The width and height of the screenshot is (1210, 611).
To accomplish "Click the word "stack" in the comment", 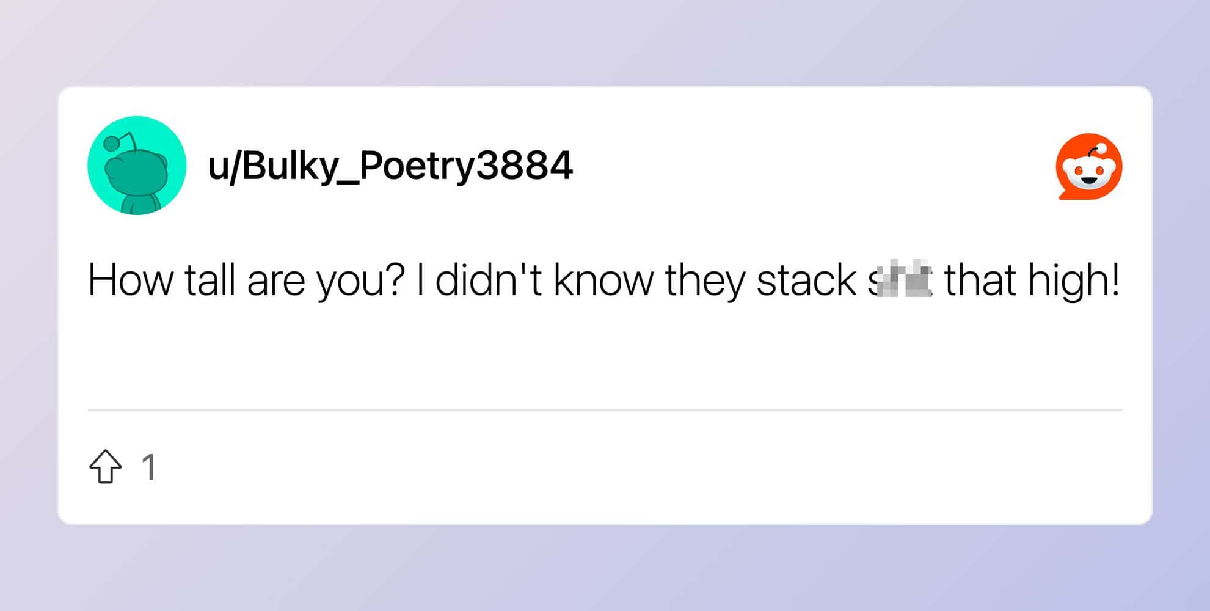I will 806,280.
